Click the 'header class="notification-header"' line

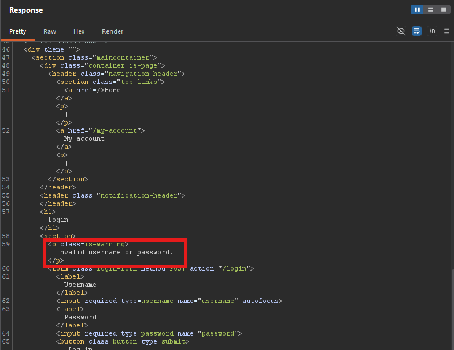pos(112,196)
